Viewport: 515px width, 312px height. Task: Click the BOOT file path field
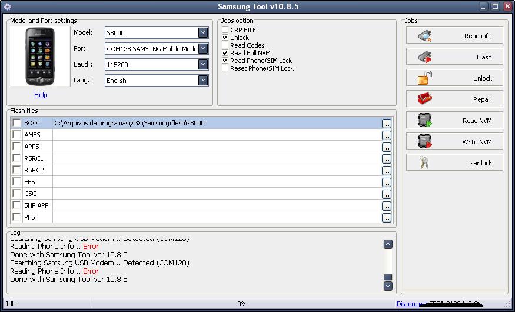pyautogui.click(x=217, y=123)
